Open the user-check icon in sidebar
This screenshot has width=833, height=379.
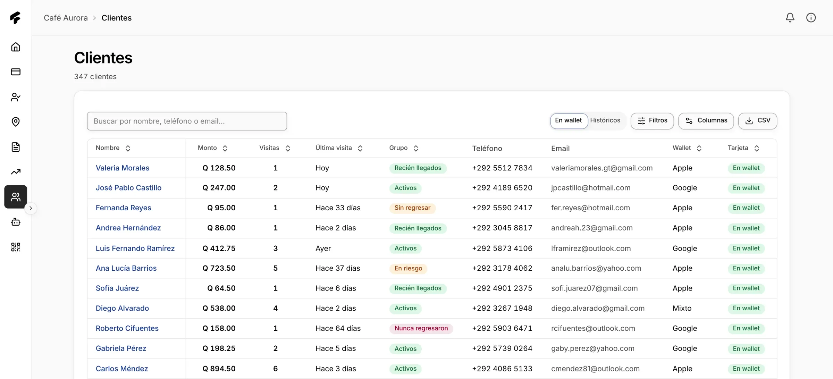[x=16, y=97]
